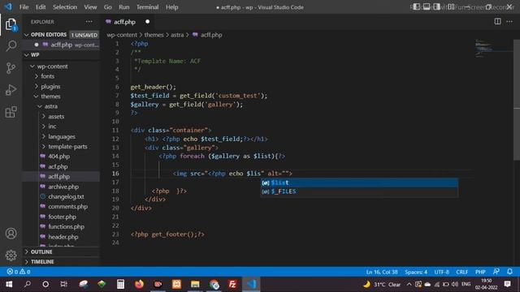Open Task View on taskbar
520x292 pixels.
[63, 285]
